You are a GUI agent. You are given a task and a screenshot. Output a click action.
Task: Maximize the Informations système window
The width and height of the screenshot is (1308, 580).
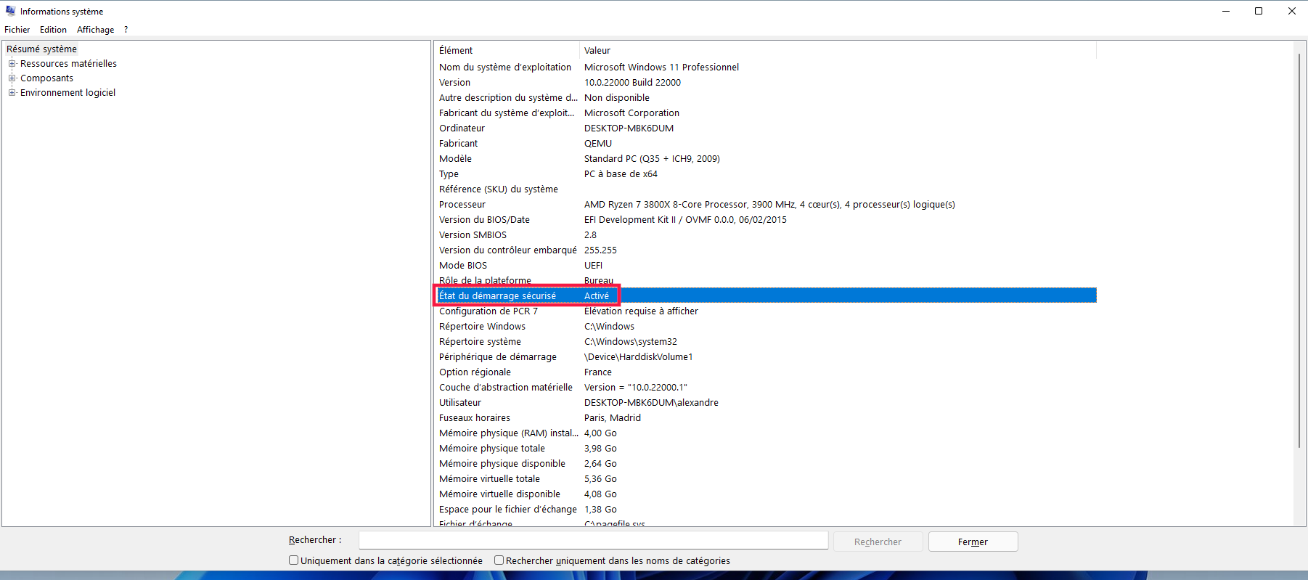pyautogui.click(x=1259, y=11)
